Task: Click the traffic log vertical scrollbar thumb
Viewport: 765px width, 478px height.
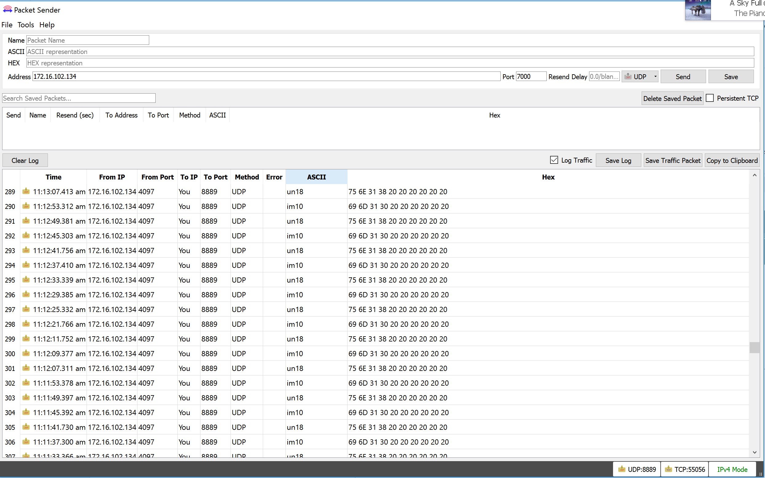Action: [754, 347]
